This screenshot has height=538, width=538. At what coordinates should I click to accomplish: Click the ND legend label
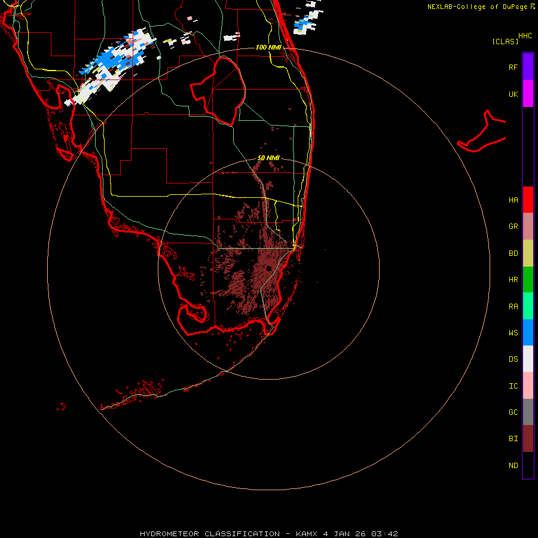513,465
